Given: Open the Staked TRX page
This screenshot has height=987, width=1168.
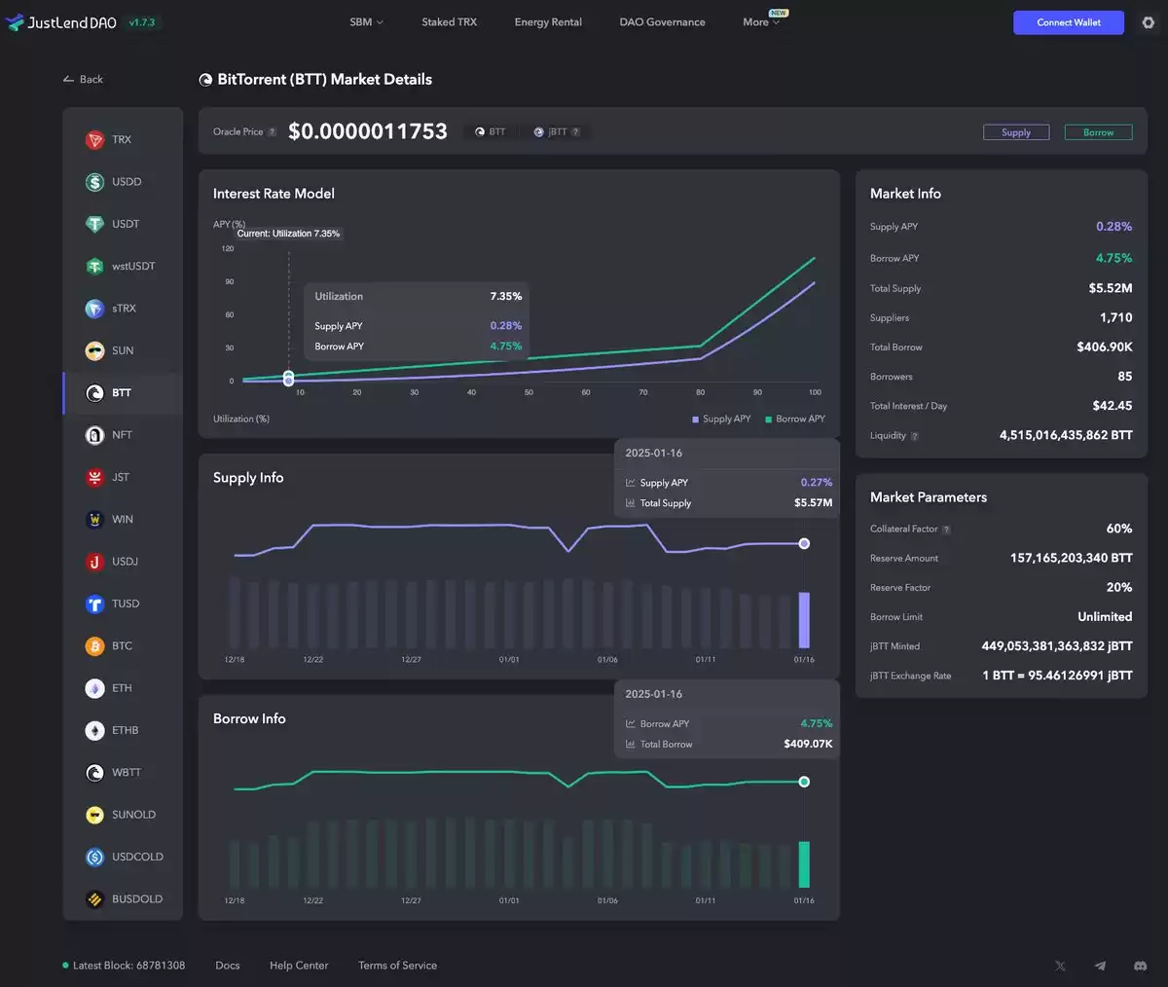Looking at the screenshot, I should (x=449, y=22).
